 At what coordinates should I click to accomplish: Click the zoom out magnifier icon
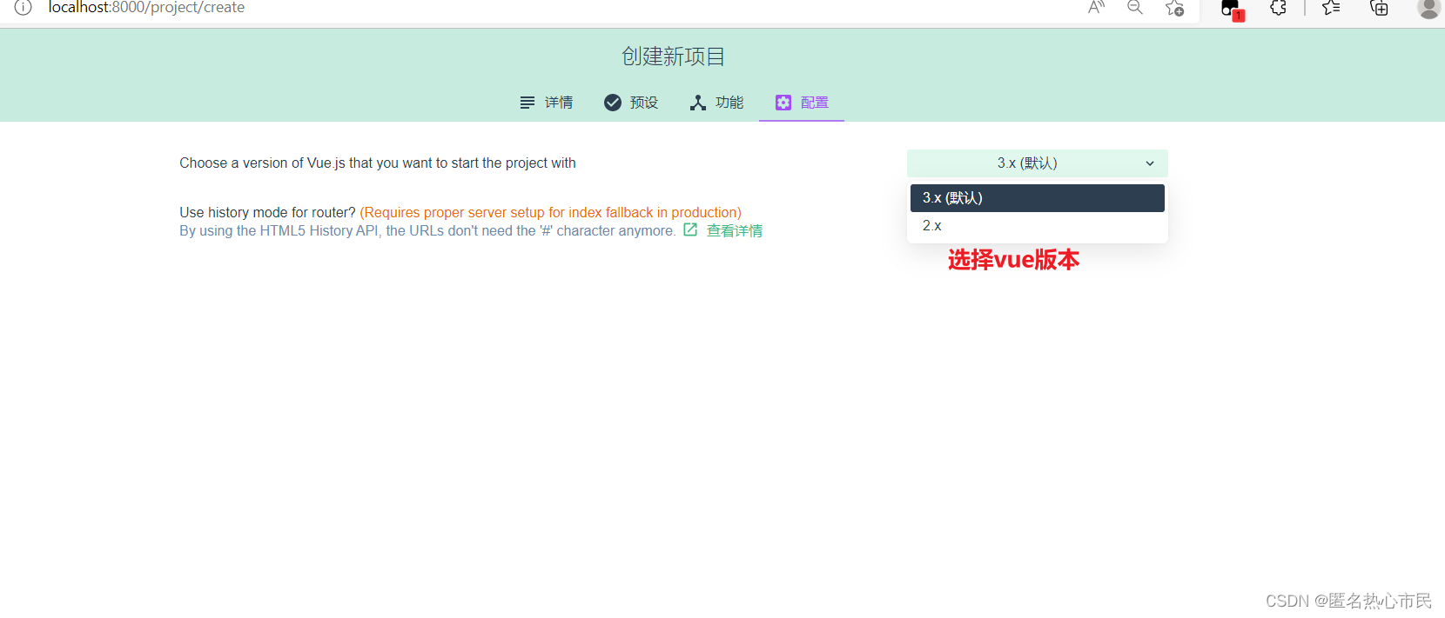tap(1135, 8)
